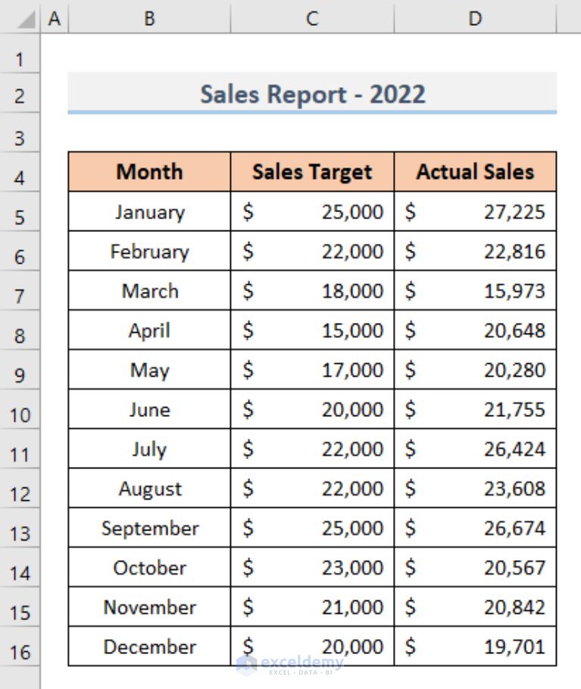Select row 4 header
This screenshot has height=689, width=581.
[x=20, y=172]
